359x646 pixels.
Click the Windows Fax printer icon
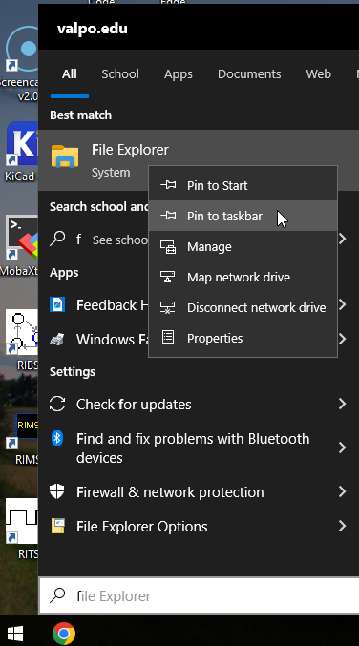click(x=57, y=339)
